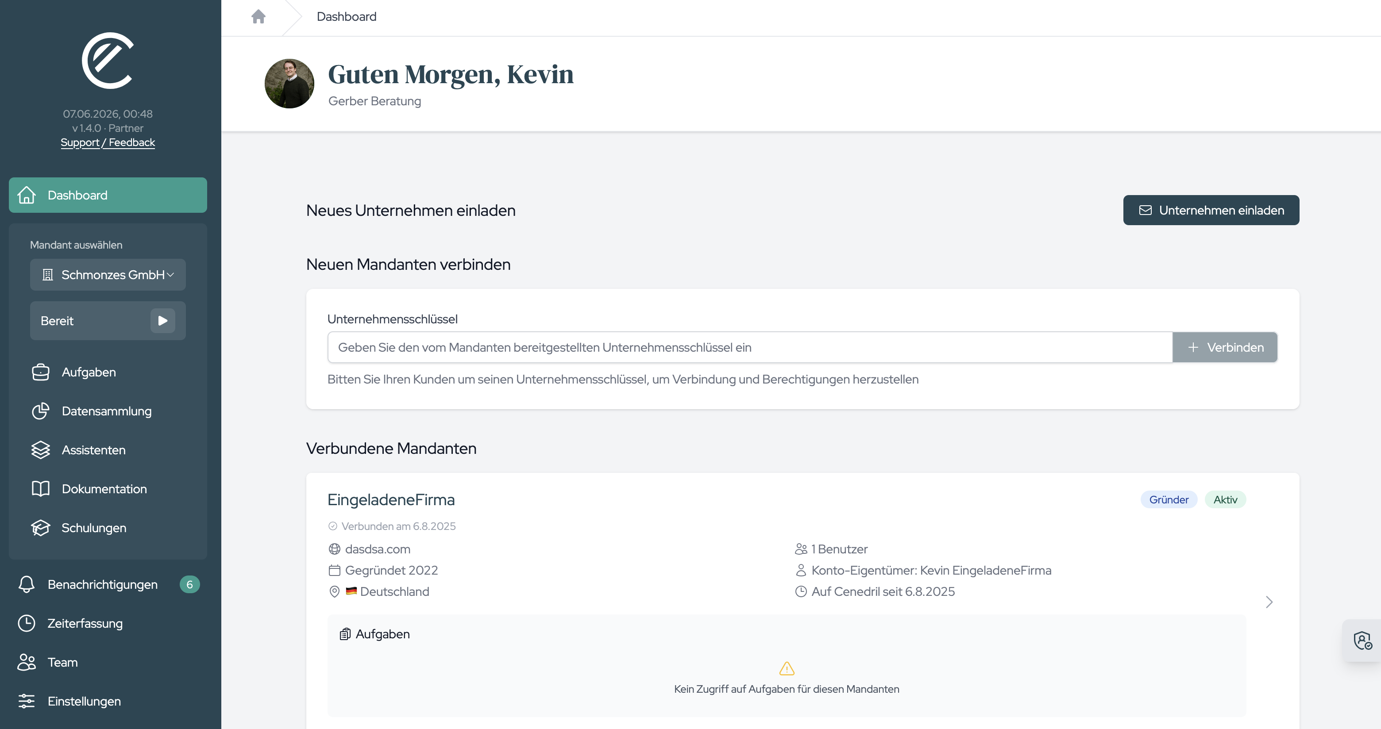
Task: Click the Dashboard breadcrumb label
Action: [346, 17]
